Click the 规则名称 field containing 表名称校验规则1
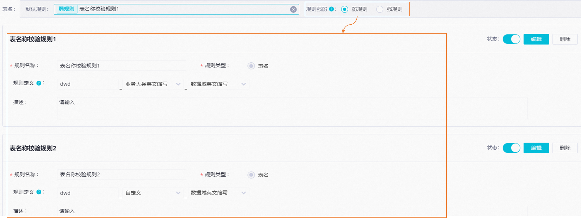The image size is (581, 218). point(121,66)
